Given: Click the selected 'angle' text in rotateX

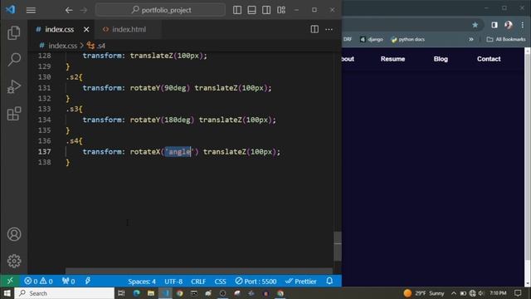Looking at the screenshot, I should point(178,151).
